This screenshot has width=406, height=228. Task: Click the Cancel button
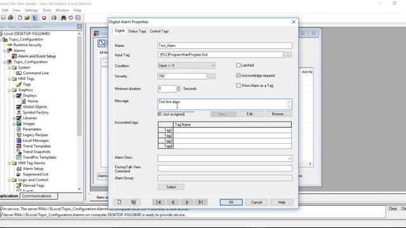256,202
